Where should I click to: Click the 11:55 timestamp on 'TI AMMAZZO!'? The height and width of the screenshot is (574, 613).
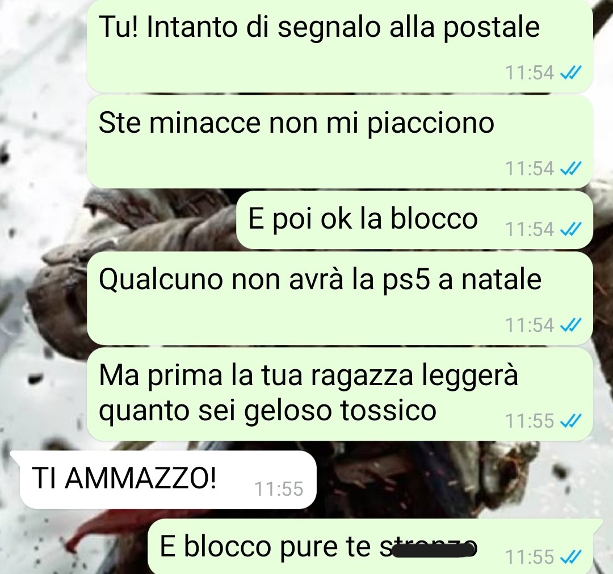(x=279, y=489)
